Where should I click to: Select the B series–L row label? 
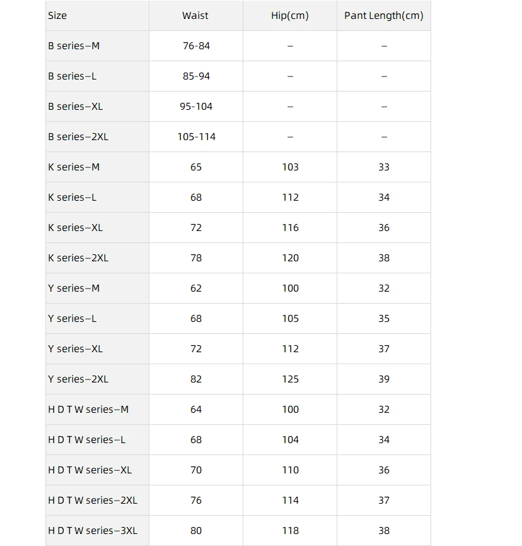tap(72, 76)
